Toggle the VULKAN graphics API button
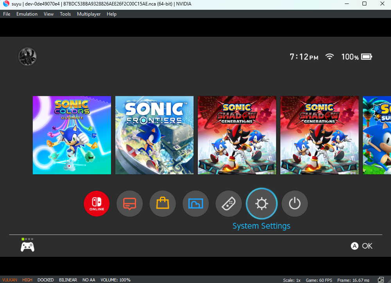Viewport: 391px width, 283px height. coord(10,280)
